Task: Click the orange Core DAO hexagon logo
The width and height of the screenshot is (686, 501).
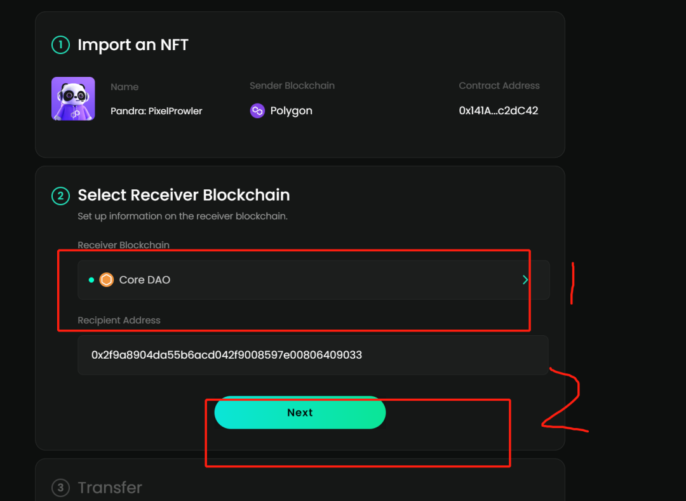Action: (x=107, y=280)
